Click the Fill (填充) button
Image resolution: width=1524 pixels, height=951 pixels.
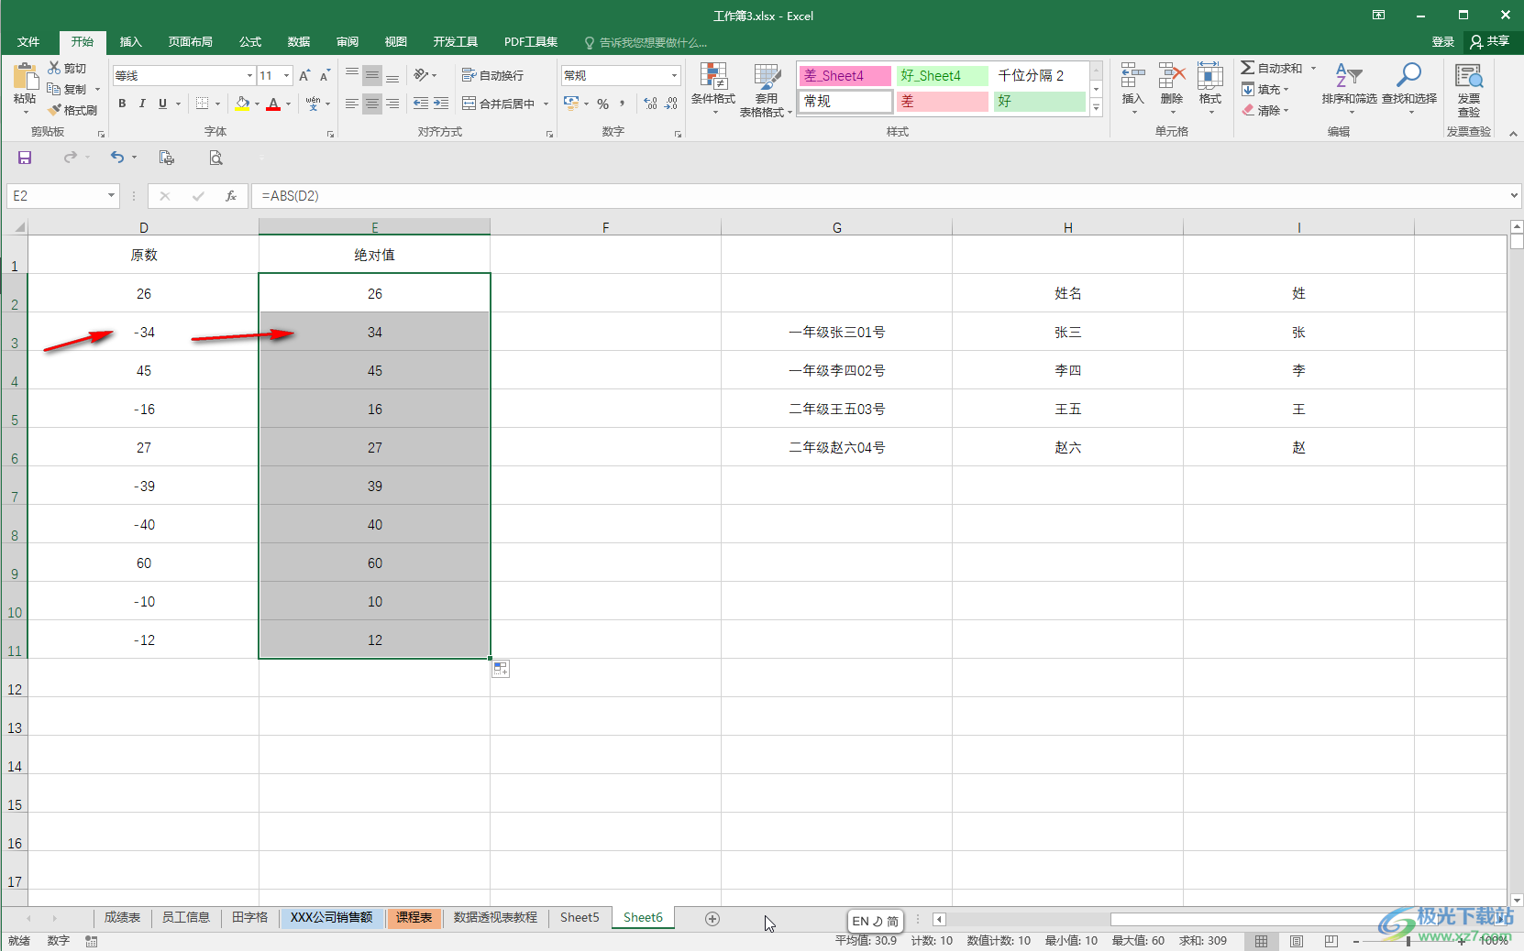pos(1265,89)
